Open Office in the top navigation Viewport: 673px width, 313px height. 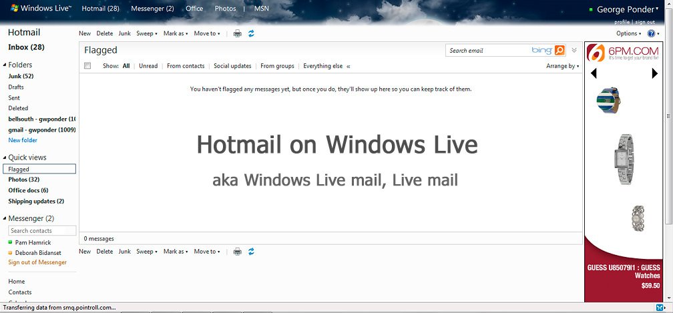point(194,8)
